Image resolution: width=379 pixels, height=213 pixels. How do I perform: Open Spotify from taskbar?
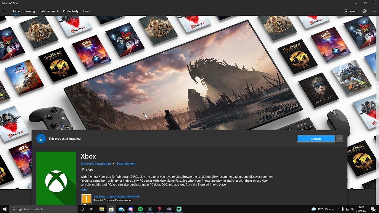point(140,209)
